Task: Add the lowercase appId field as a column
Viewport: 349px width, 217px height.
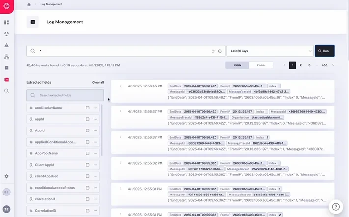Action: [88, 119]
